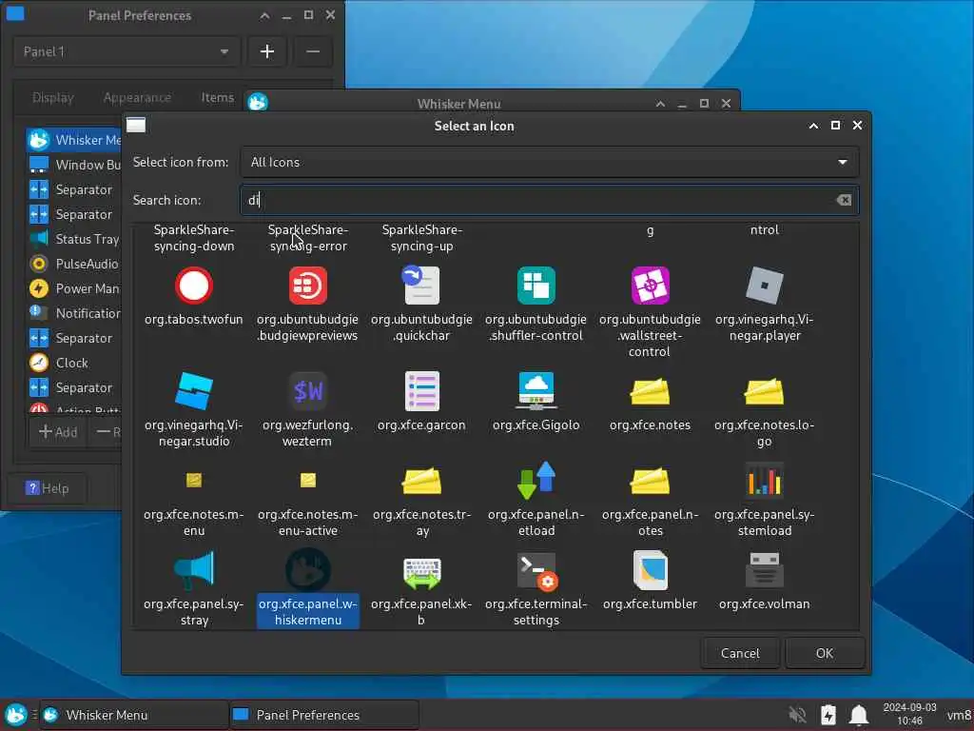The width and height of the screenshot is (974, 731).
Task: Select the SparkleShare-syncing-down icon label
Action: (194, 238)
